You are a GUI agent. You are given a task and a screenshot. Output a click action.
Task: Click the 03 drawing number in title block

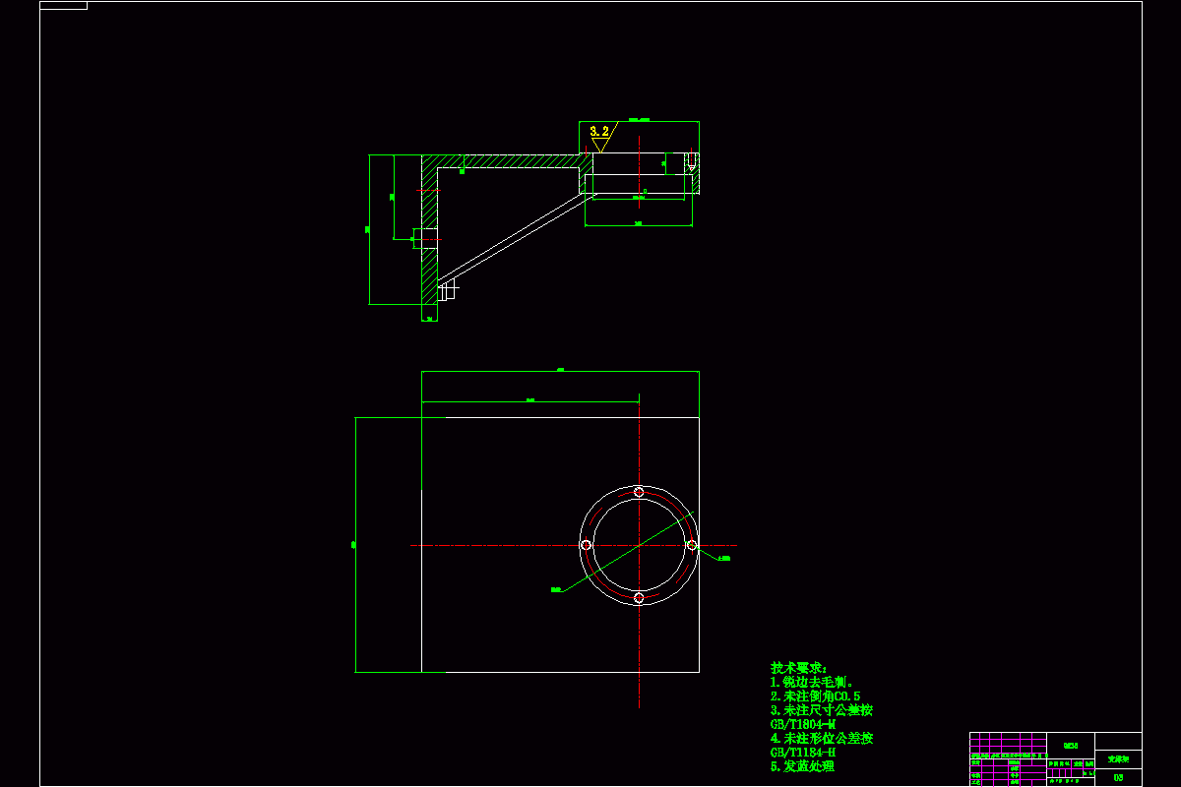[1118, 777]
